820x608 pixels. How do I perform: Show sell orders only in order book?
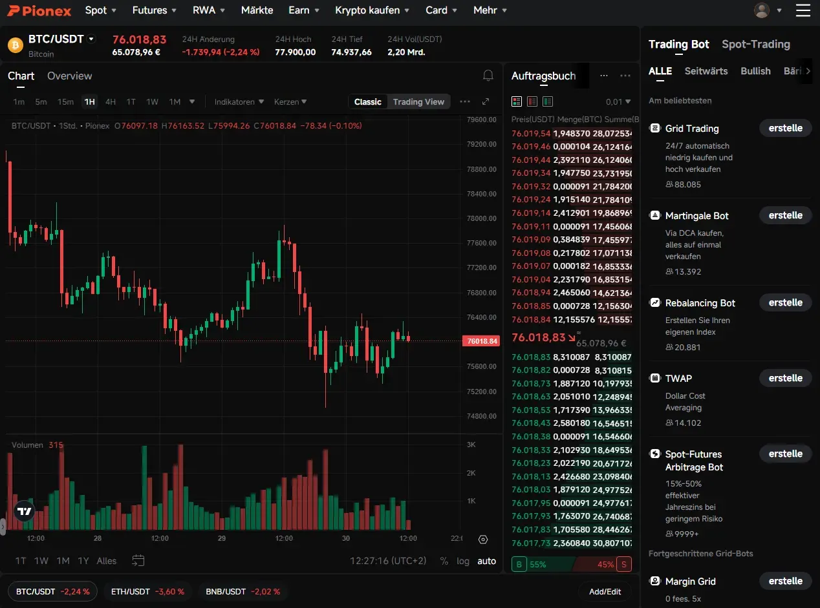(x=532, y=101)
